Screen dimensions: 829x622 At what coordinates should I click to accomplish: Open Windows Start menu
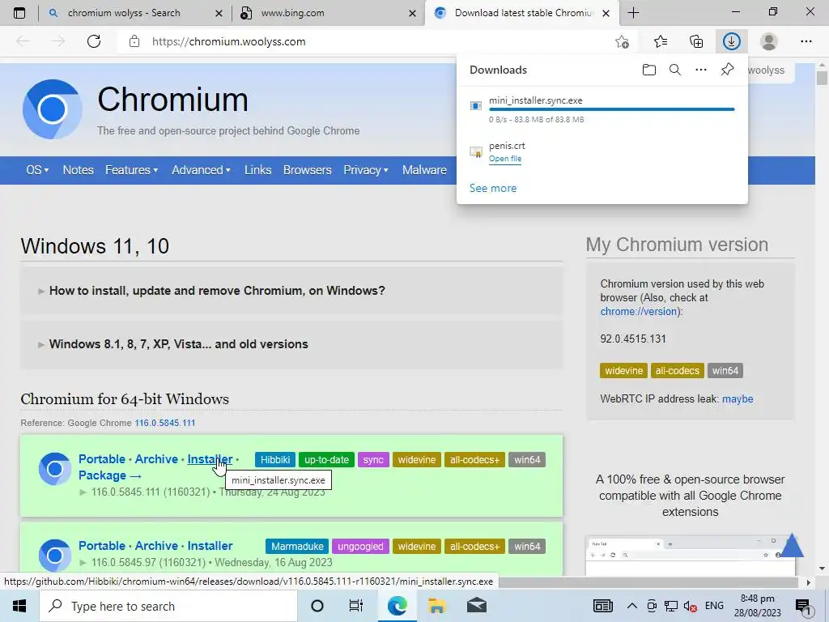pyautogui.click(x=19, y=606)
